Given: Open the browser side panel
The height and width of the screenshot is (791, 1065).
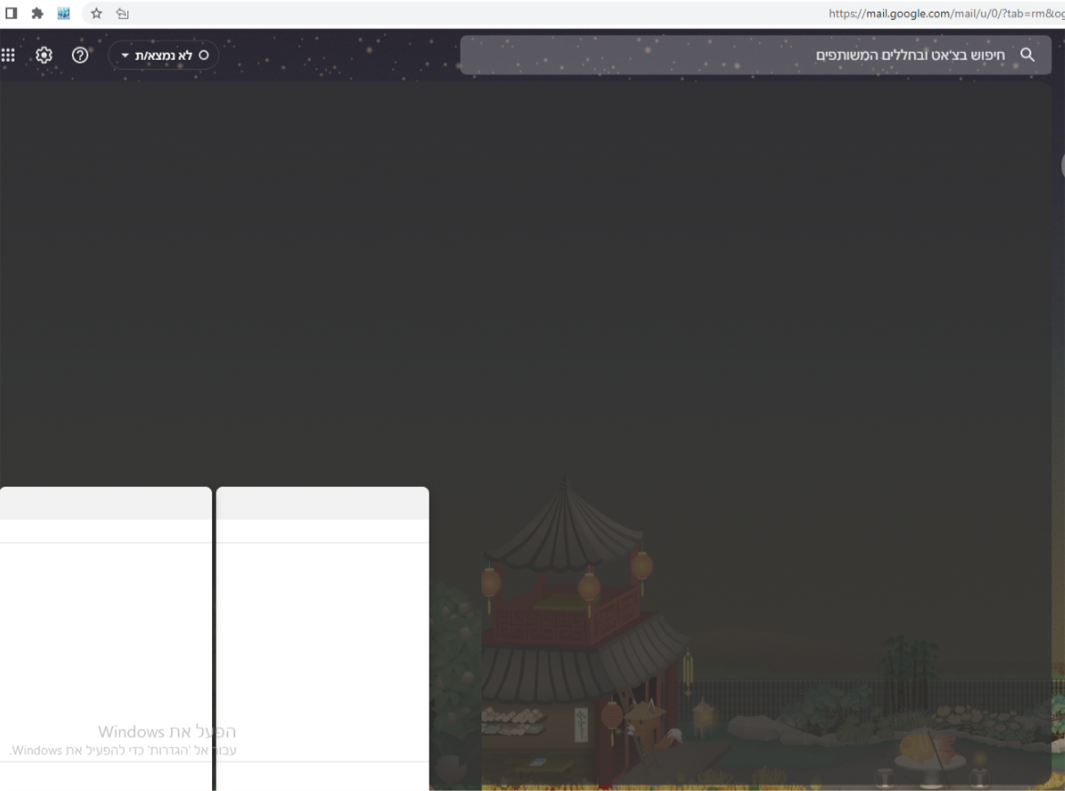Looking at the screenshot, I should point(11,13).
